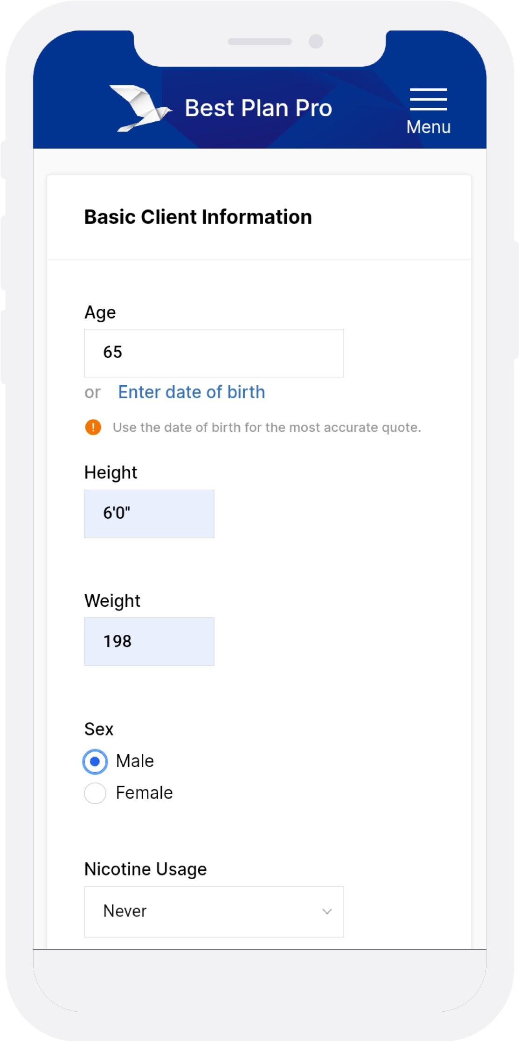Click the Sex section label
This screenshot has height=1041, width=519.
tap(99, 729)
